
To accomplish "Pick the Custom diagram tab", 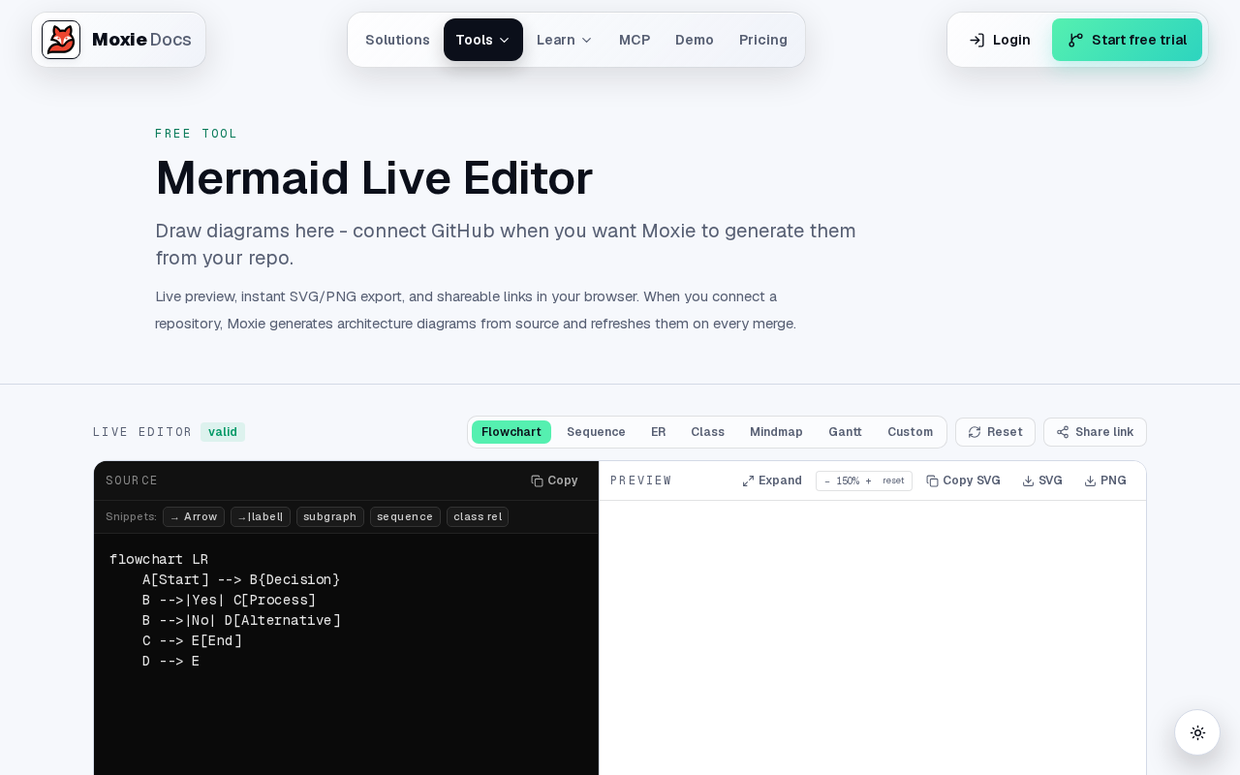I will pyautogui.click(x=910, y=432).
